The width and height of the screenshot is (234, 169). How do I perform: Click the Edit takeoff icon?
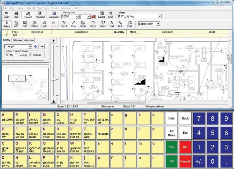[25, 24]
